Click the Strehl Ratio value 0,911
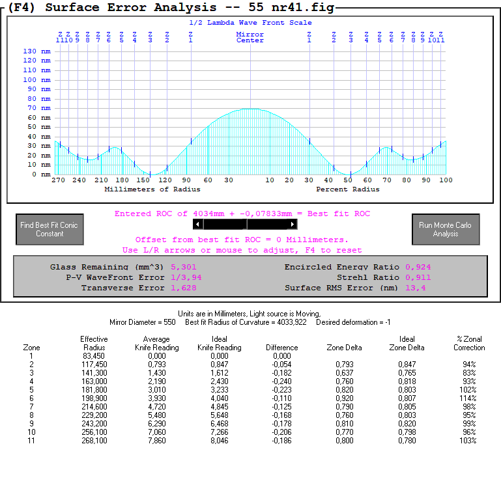Image resolution: width=501 pixels, height=498 pixels. pos(418,277)
